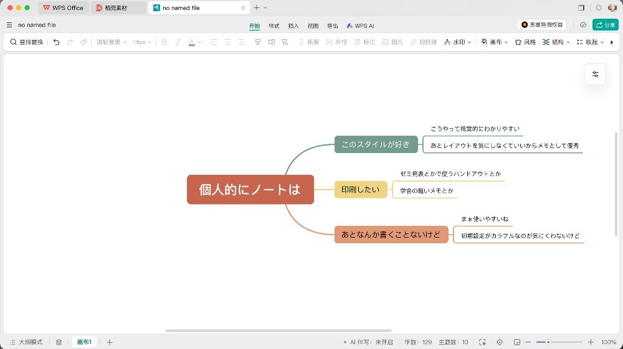
Task: Open the hamburger menu icon
Action: click(9, 25)
